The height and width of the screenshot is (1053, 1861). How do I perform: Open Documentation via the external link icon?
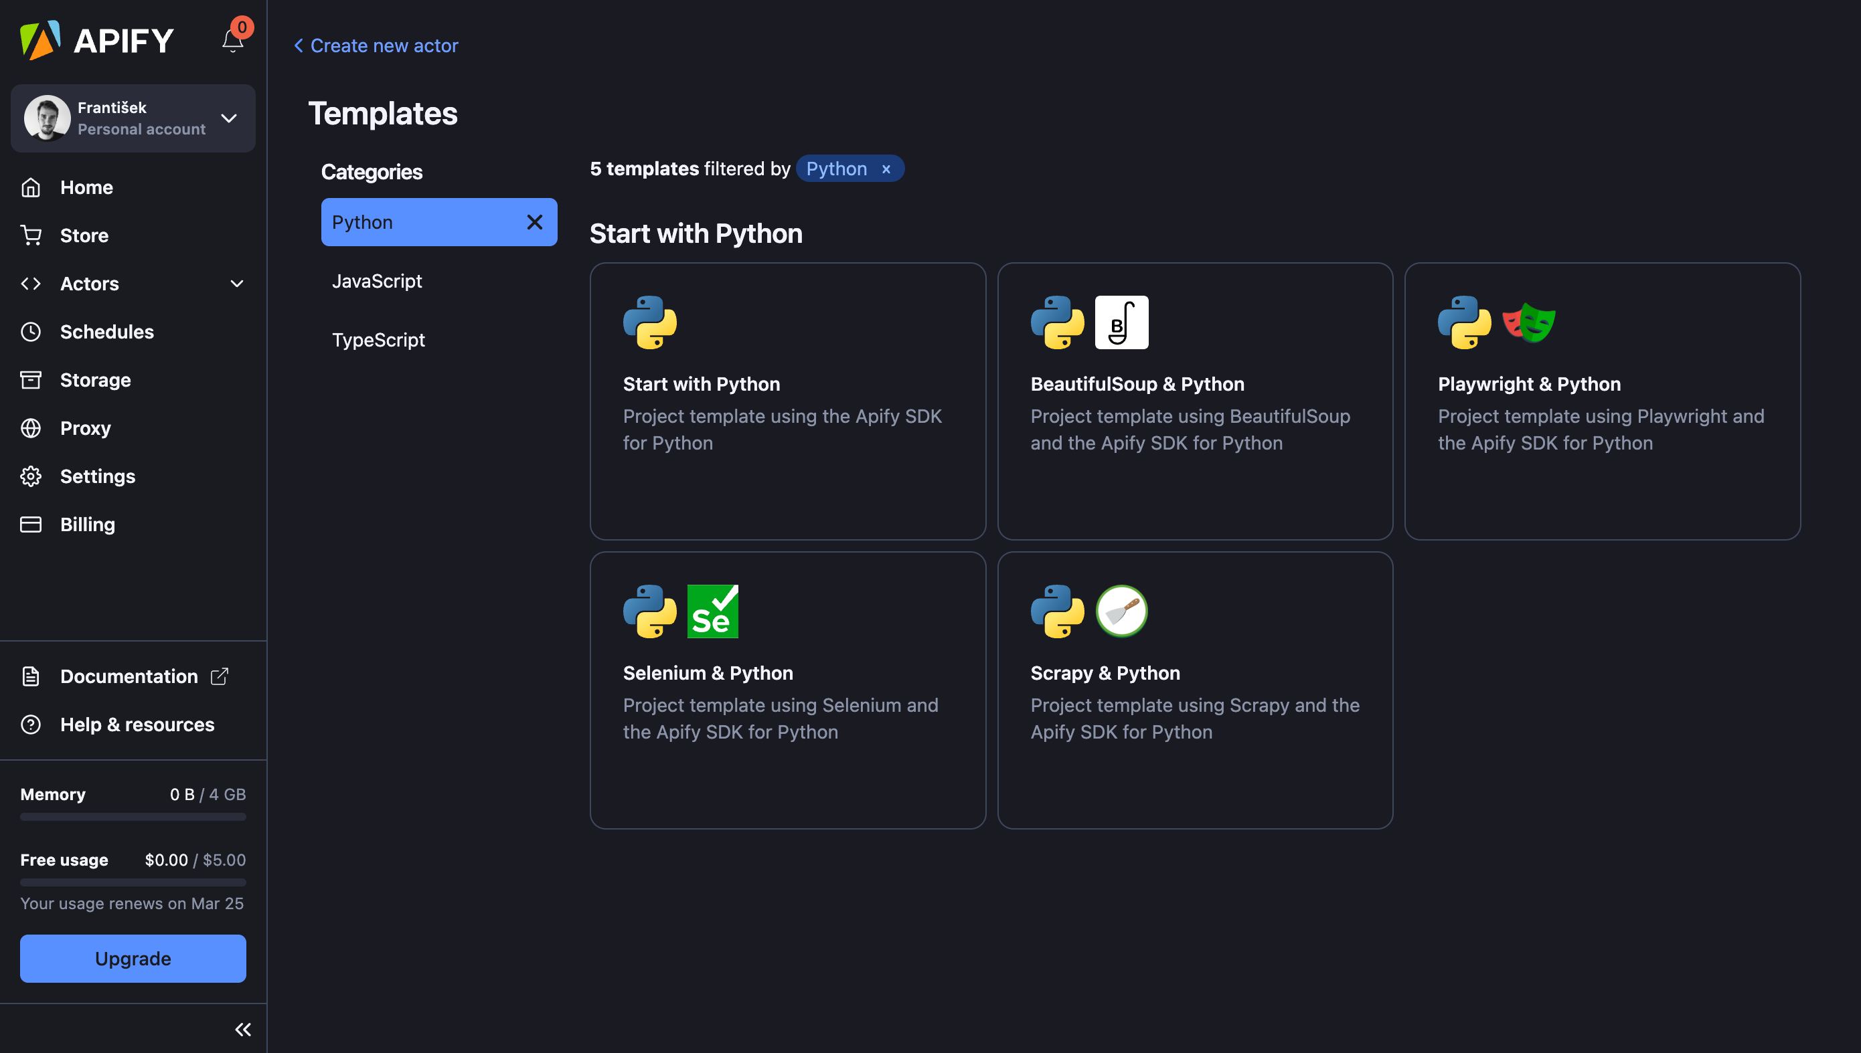click(220, 676)
